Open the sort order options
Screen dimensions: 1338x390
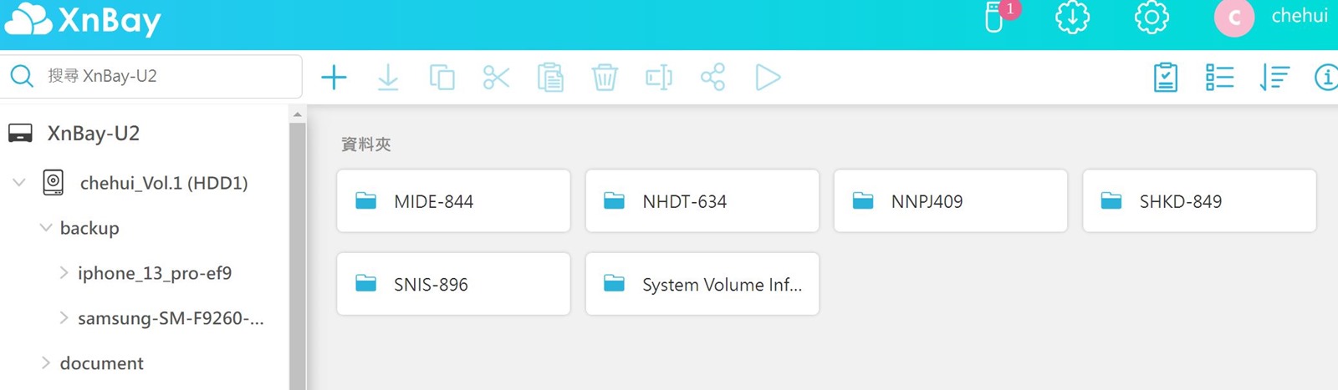click(1274, 78)
